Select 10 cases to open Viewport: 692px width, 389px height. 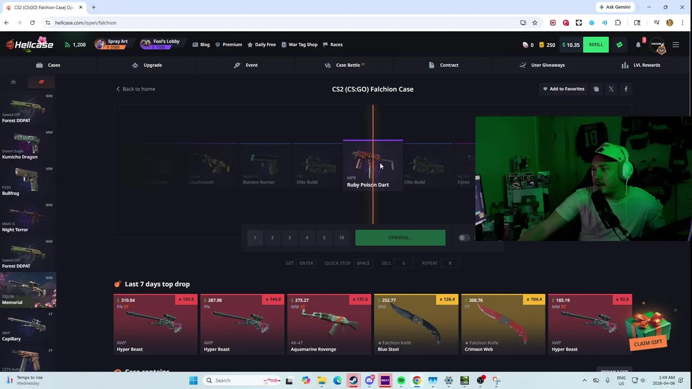pos(342,238)
